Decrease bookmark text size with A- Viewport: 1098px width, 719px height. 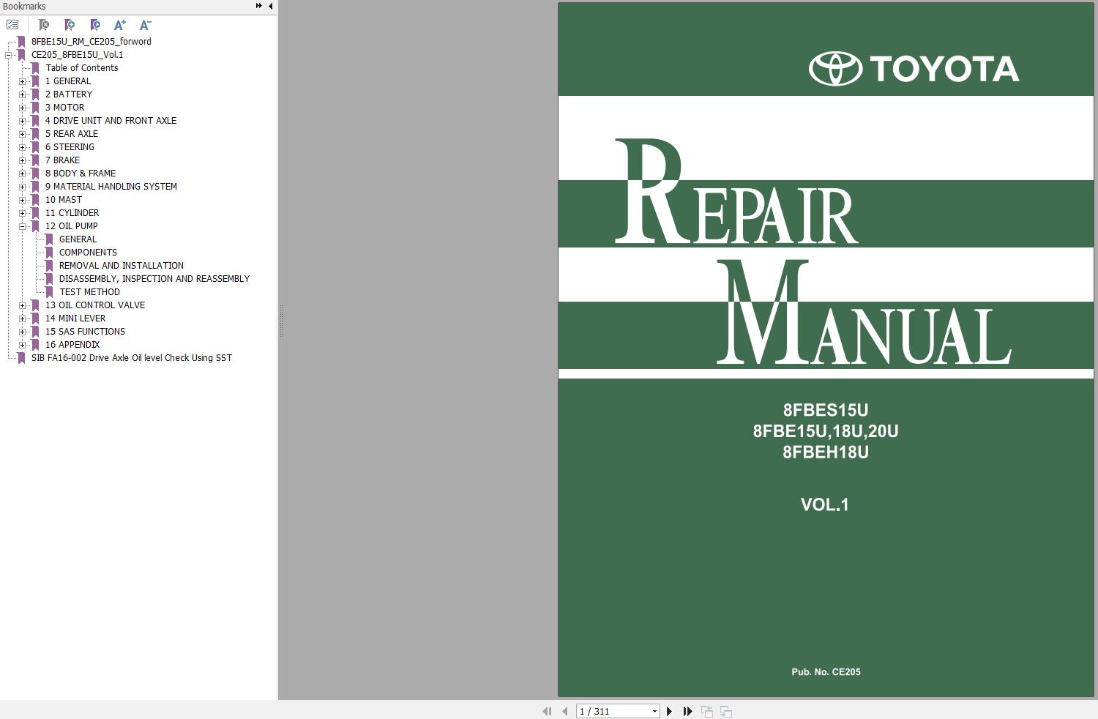pyautogui.click(x=144, y=25)
